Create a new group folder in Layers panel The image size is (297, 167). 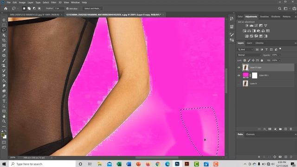click(280, 129)
